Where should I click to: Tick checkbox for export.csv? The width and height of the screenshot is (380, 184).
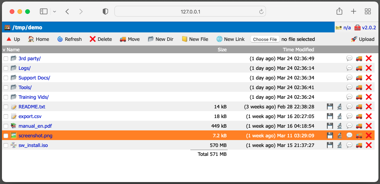tap(6, 116)
